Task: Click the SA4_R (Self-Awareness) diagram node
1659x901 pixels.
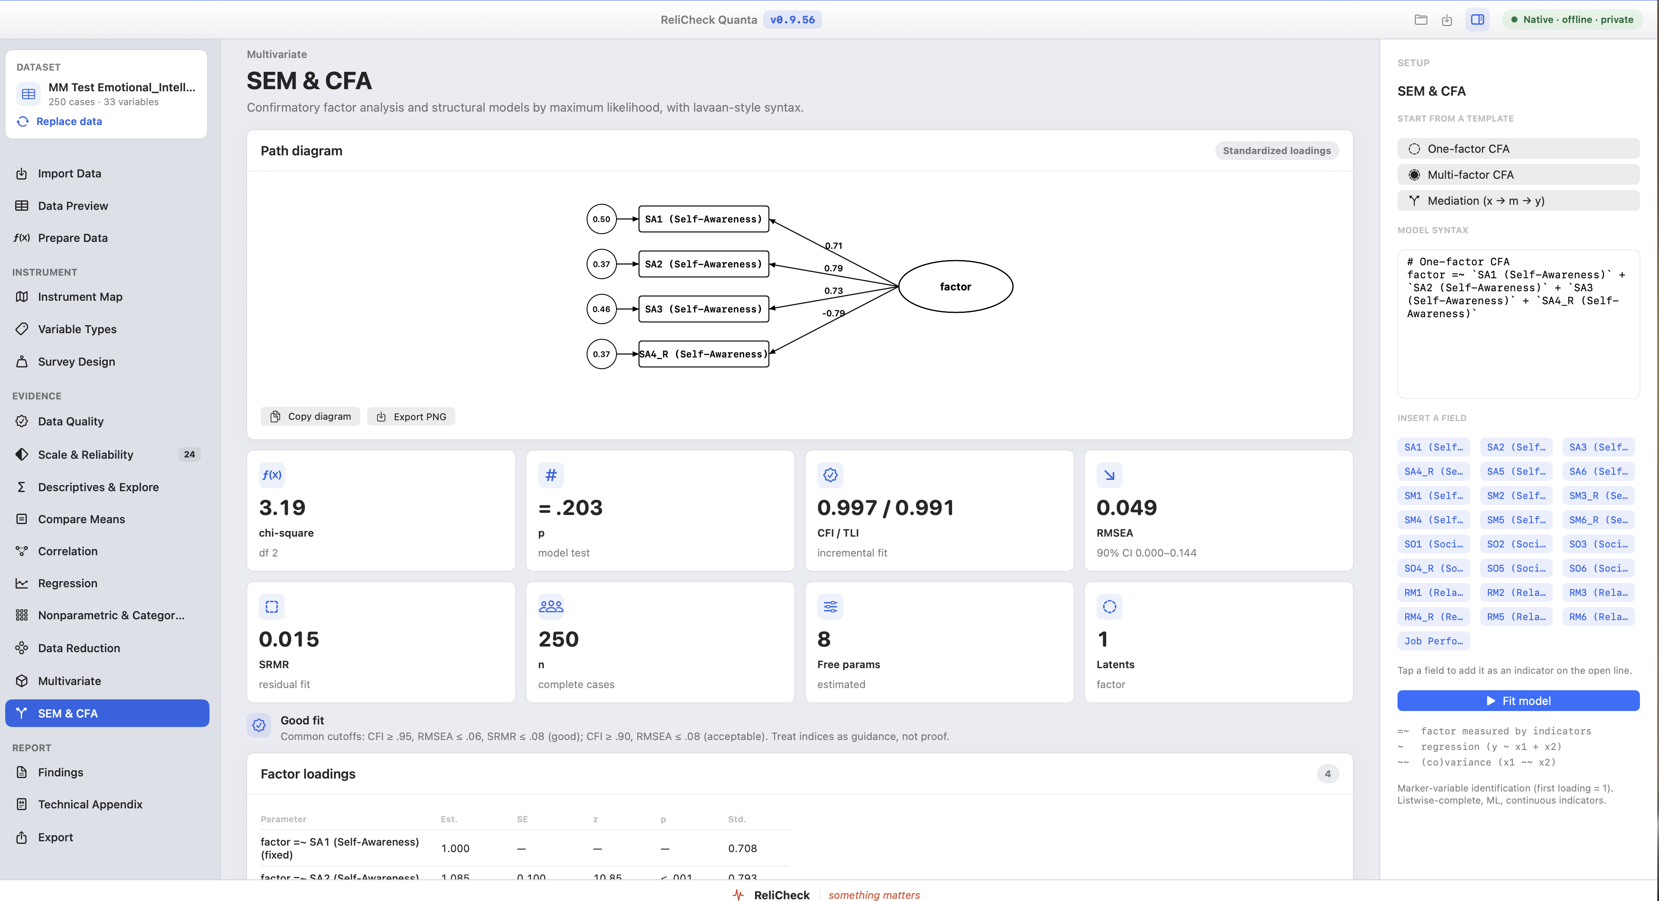Action: click(703, 354)
